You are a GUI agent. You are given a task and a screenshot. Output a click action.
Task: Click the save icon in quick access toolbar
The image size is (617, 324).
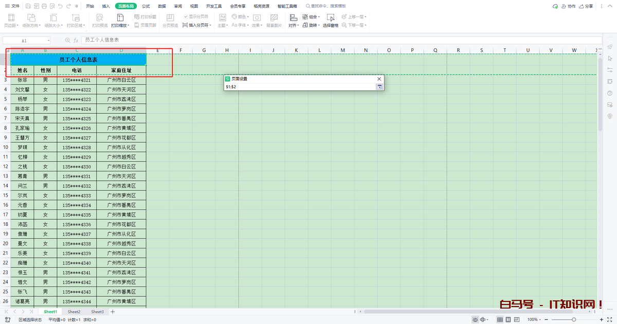[28, 6]
